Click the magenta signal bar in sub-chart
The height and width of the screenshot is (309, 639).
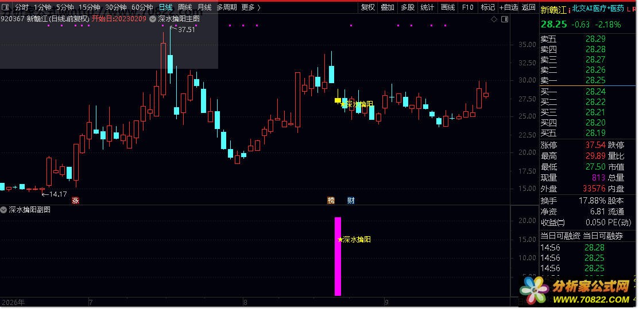338,256
